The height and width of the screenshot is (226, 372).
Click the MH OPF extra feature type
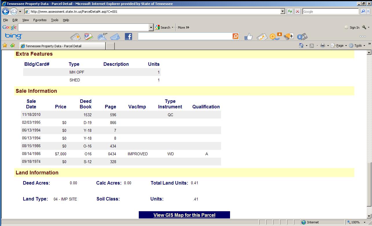pyautogui.click(x=77, y=72)
